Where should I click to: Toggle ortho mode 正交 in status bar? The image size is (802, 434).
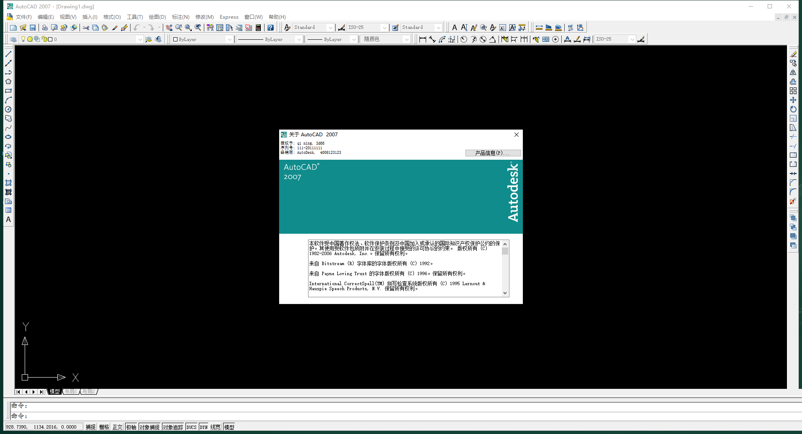(117, 427)
